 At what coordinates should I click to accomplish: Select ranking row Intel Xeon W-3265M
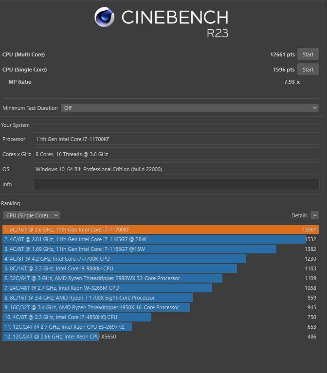coord(161,288)
